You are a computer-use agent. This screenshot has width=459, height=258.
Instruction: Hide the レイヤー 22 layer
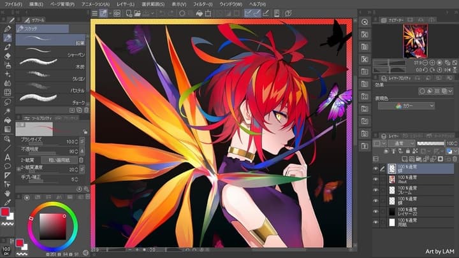[375, 211]
